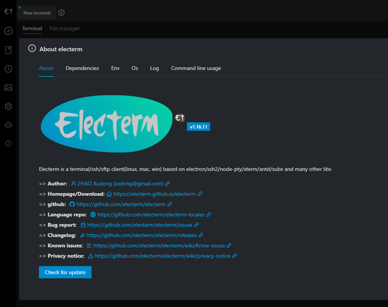
Task: Click chain icon after electerm-locales URL
Action: coord(209,214)
